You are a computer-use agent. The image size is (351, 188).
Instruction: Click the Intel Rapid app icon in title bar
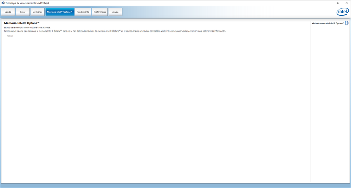pos(3,3)
